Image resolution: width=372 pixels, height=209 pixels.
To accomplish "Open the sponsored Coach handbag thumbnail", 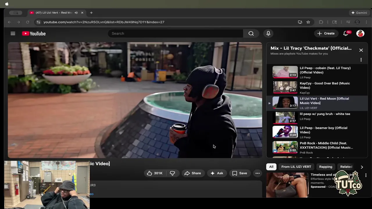I will pos(287,185).
